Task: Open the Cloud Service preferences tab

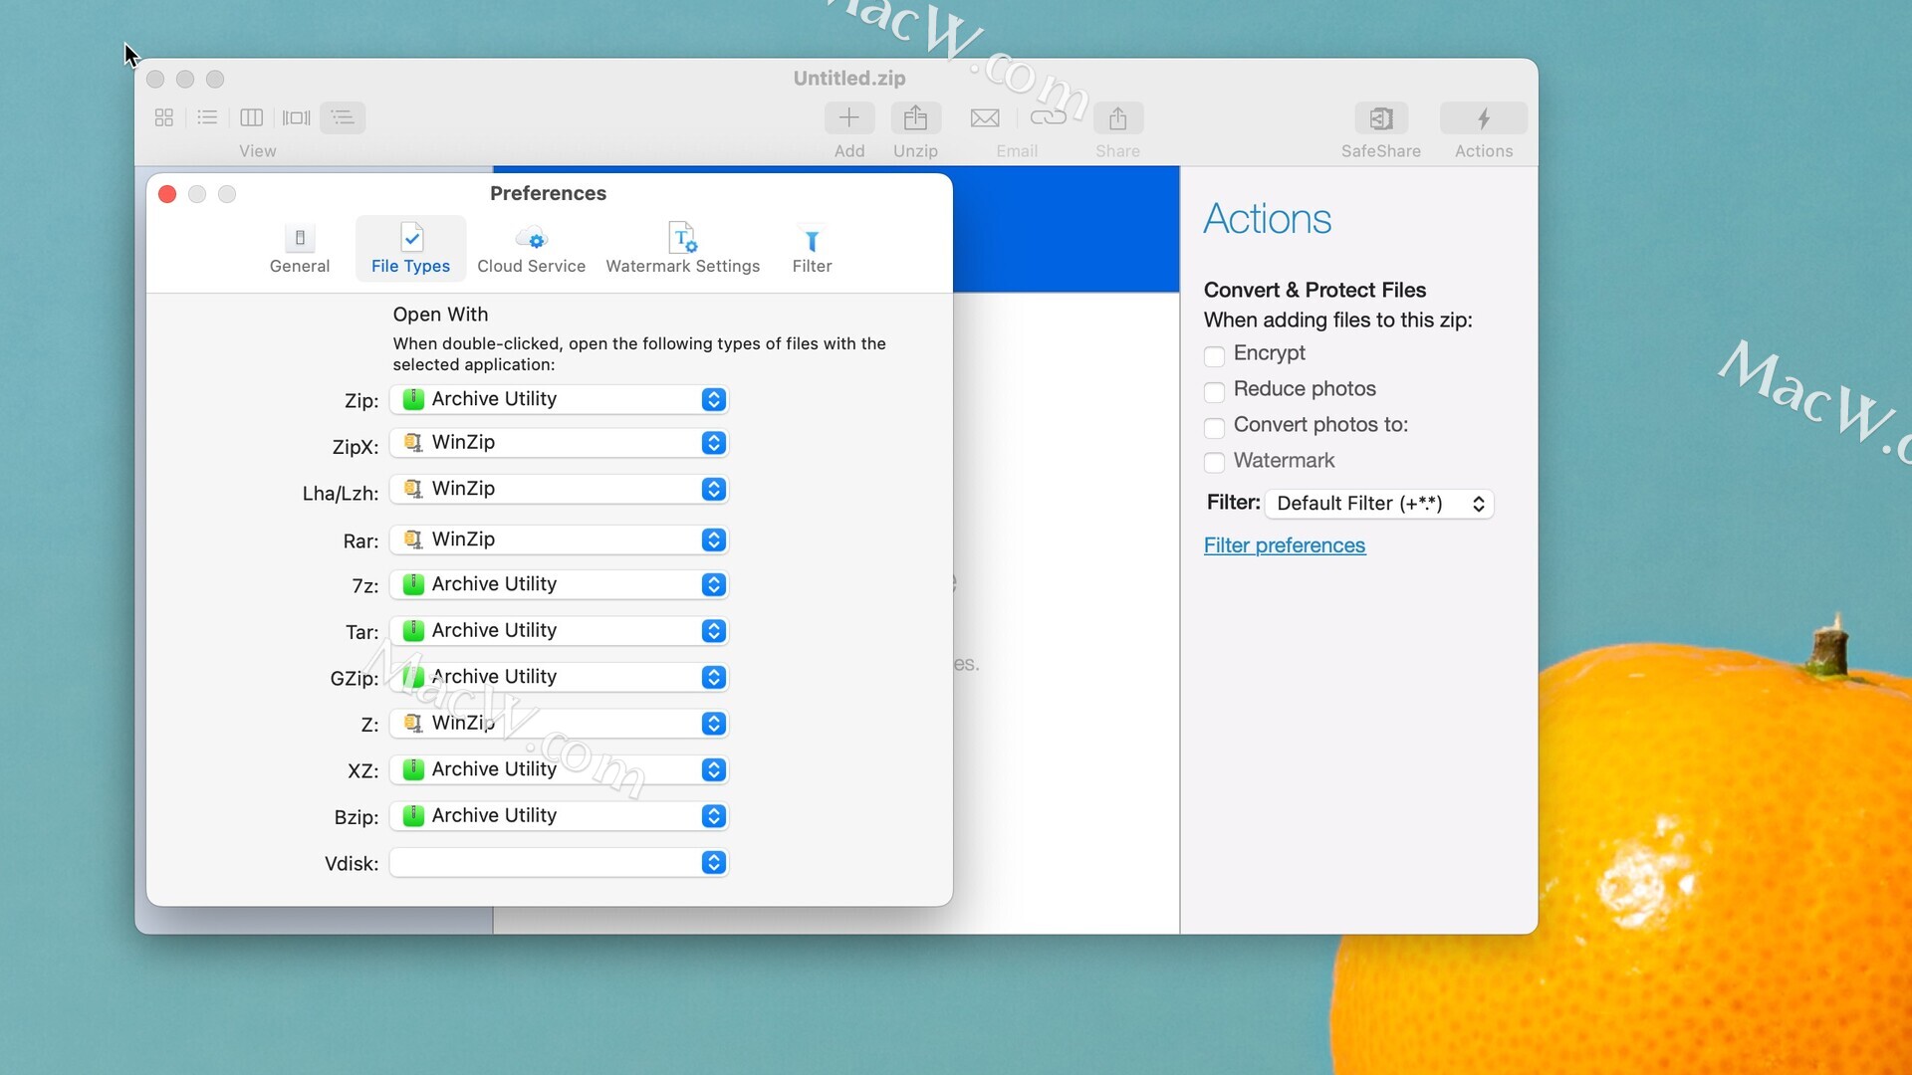Action: pyautogui.click(x=531, y=249)
